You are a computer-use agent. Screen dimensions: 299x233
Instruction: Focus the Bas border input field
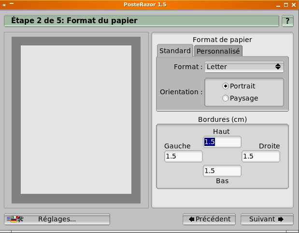pos(222,171)
